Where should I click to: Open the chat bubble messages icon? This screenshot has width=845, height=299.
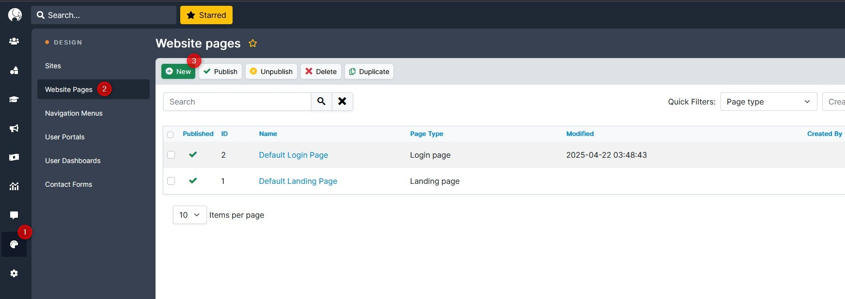[x=14, y=215]
